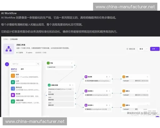Click the 已发布 published status indicator

pyautogui.click(x=20, y=53)
